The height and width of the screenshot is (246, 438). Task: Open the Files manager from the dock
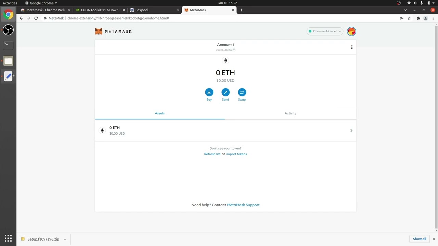click(8, 61)
